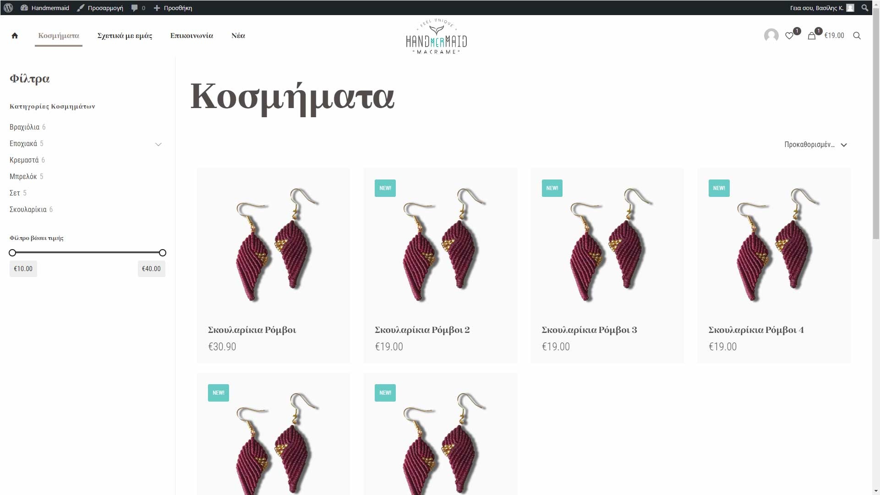Open the shopping cart bag icon

coord(811,36)
